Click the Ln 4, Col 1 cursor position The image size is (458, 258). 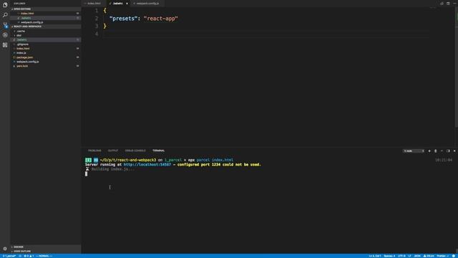375,256
